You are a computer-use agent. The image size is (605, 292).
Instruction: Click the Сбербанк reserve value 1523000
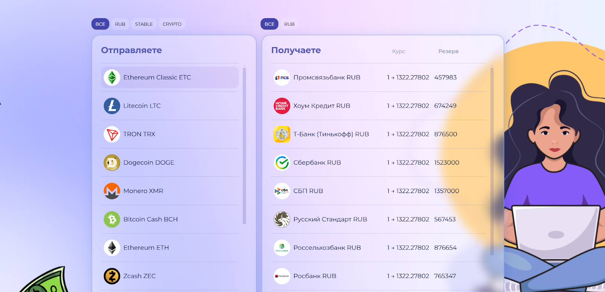click(x=447, y=162)
